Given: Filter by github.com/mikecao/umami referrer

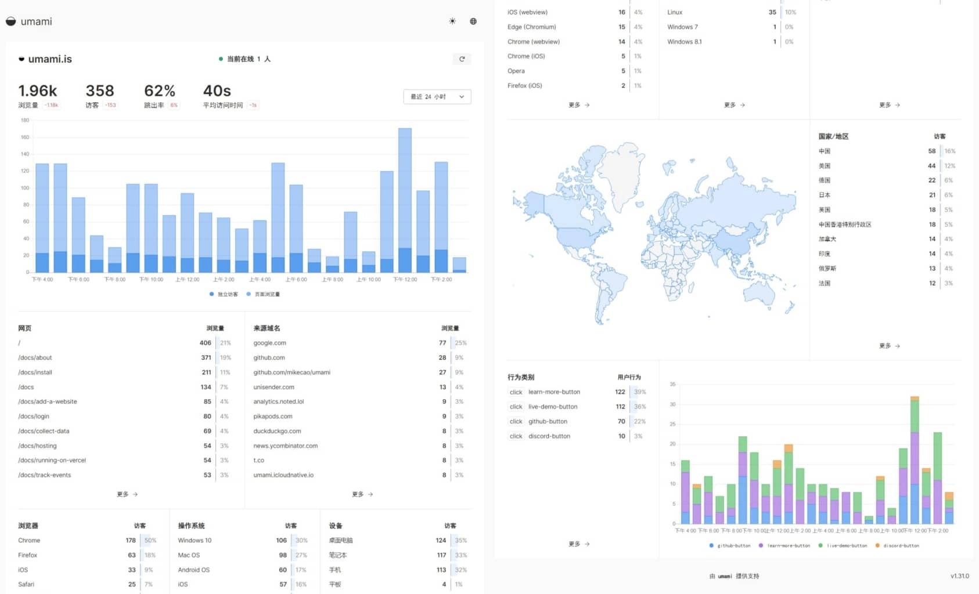Looking at the screenshot, I should point(361,372).
